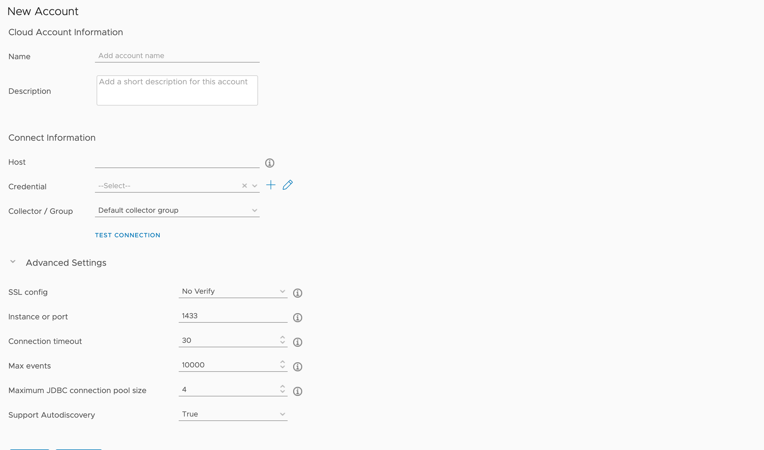Show info for Instance or port

tap(298, 317)
